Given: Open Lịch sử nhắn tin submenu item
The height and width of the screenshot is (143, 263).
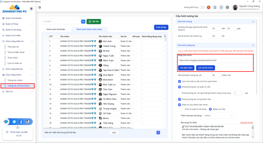Looking at the screenshot, I should click(15, 63).
